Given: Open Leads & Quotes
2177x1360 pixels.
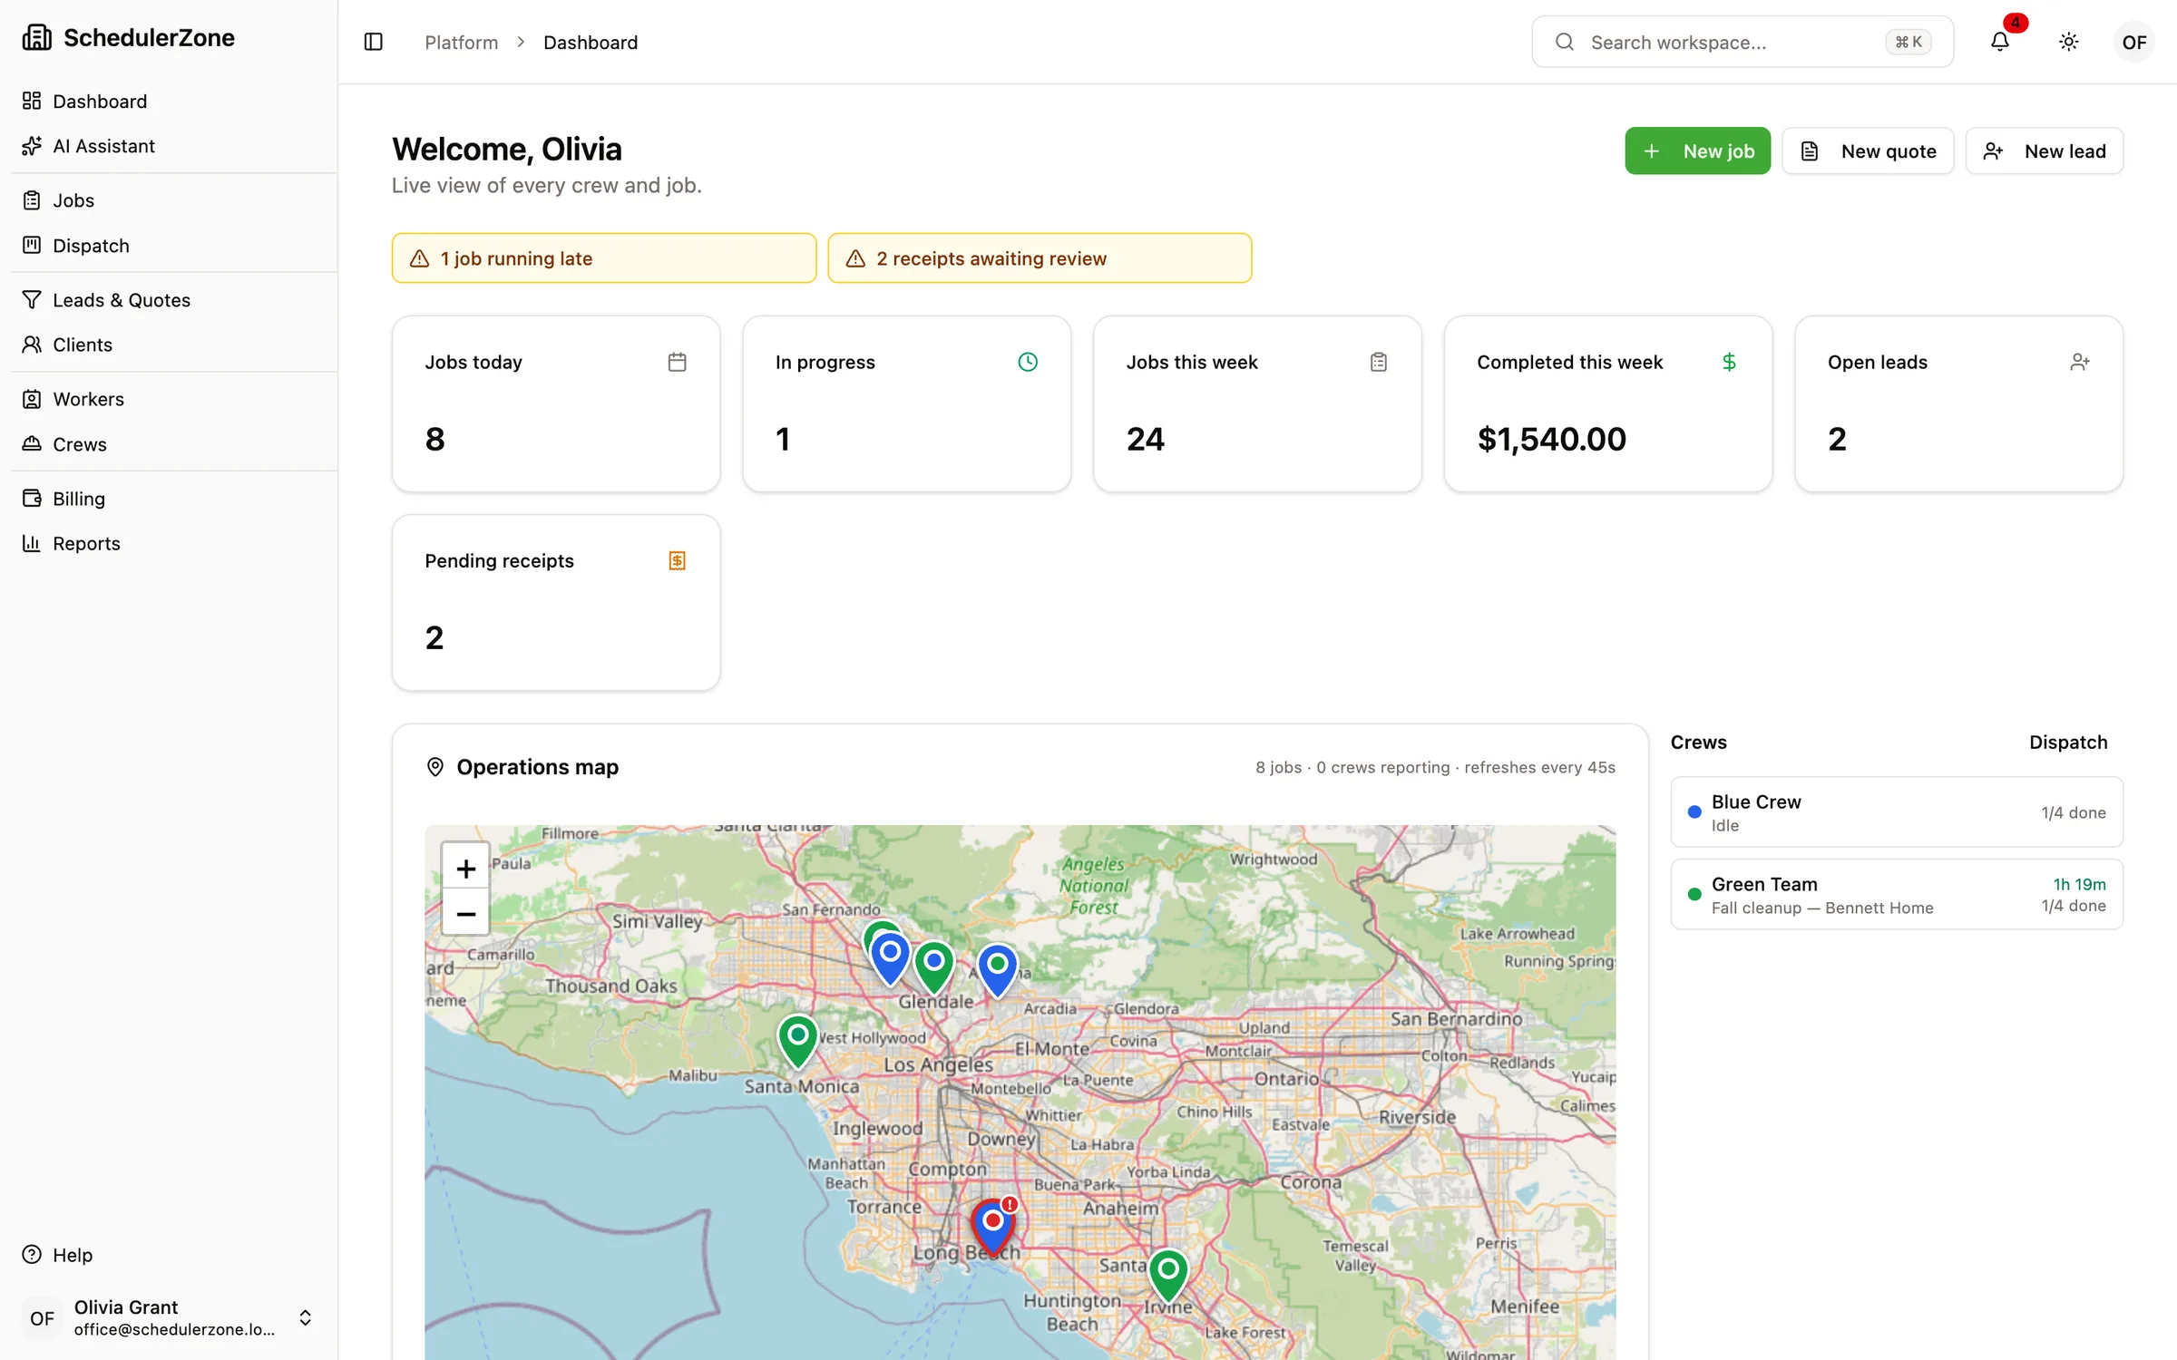Looking at the screenshot, I should coord(169,299).
